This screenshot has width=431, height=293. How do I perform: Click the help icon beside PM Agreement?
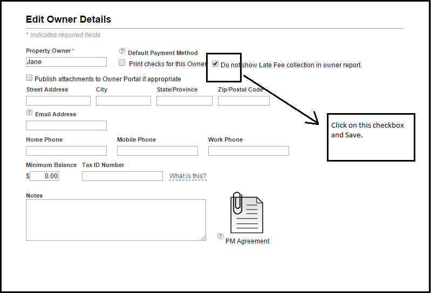pos(220,236)
